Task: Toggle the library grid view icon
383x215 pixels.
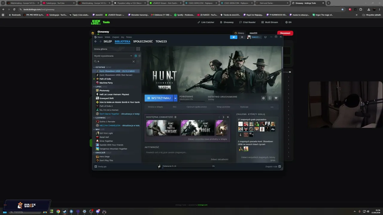Action: pos(138,49)
